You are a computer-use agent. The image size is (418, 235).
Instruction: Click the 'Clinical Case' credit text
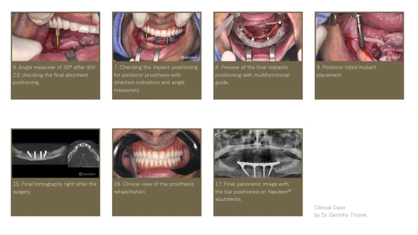330,207
